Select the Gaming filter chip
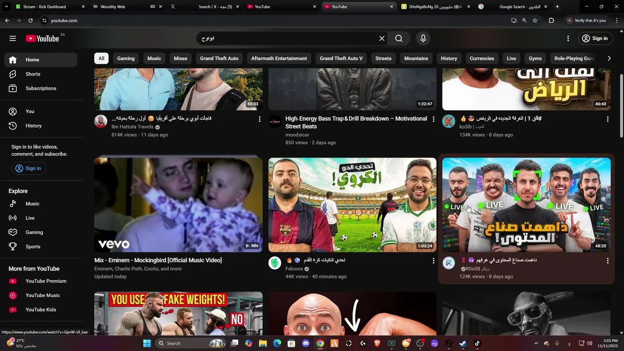 click(126, 58)
